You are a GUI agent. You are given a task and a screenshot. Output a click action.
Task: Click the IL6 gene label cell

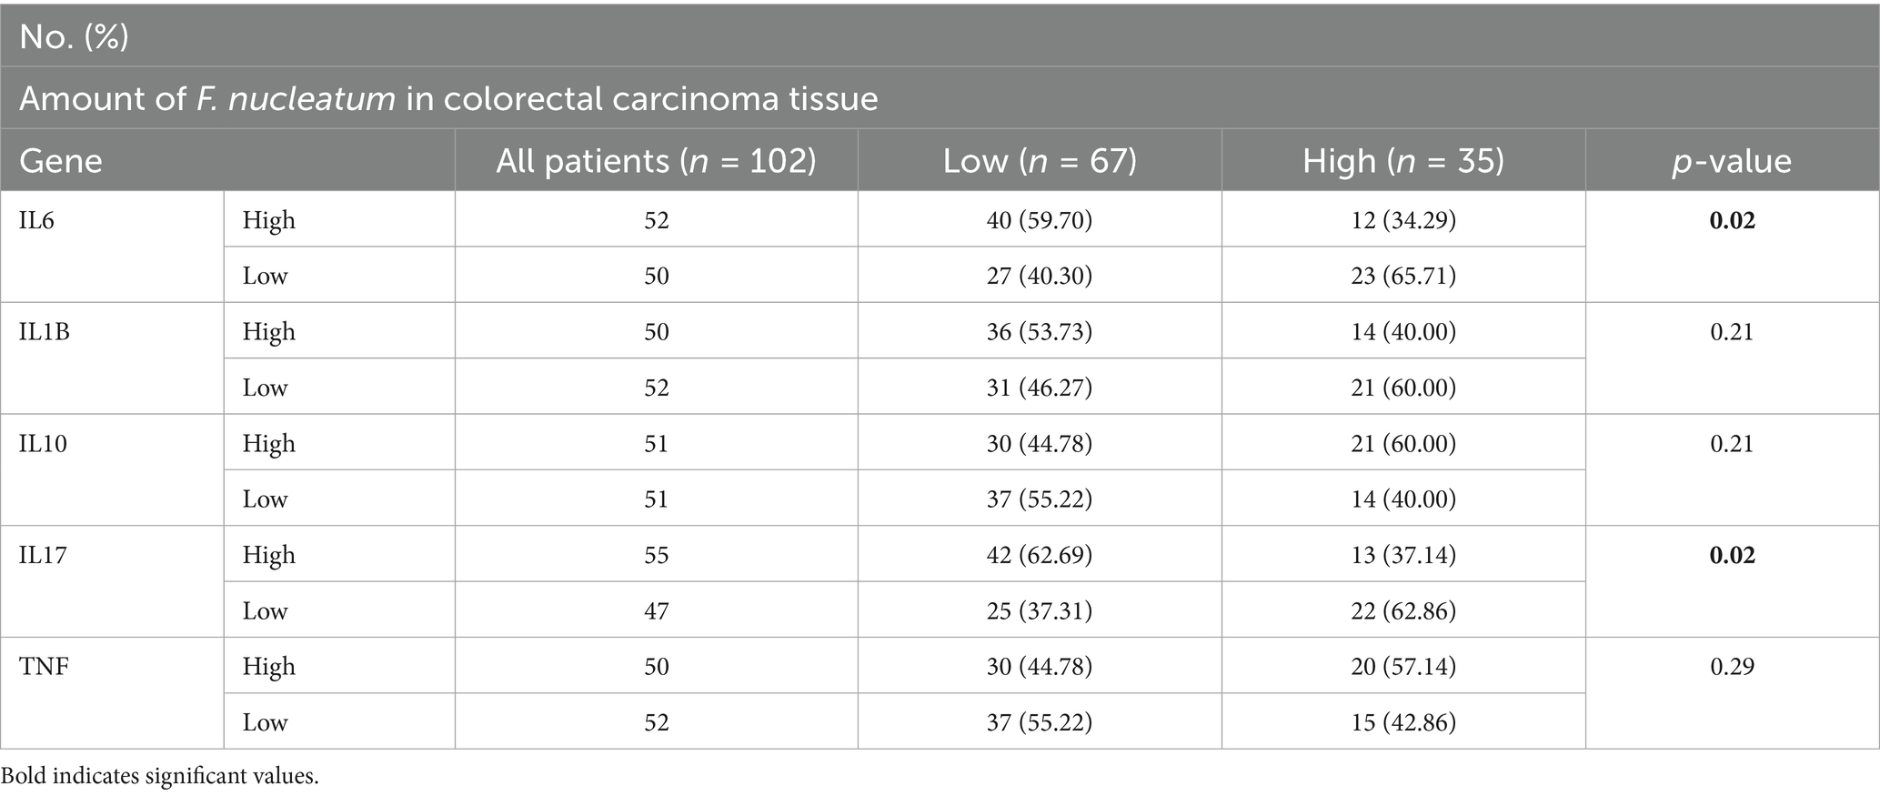click(36, 220)
